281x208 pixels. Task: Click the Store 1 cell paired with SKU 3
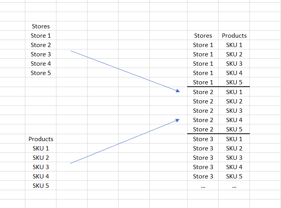pyautogui.click(x=203, y=63)
